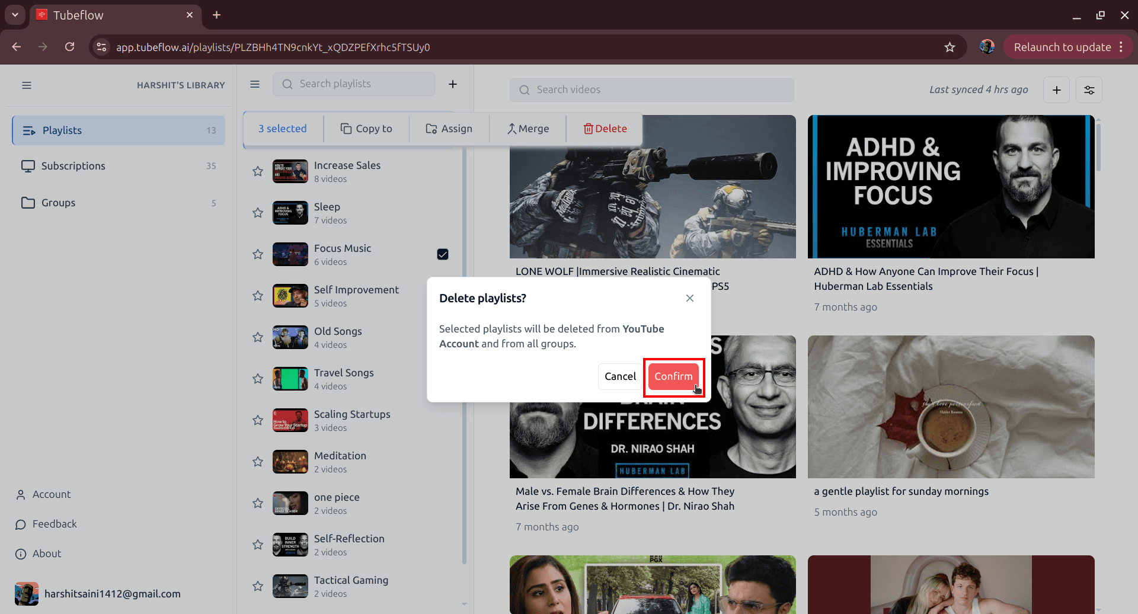Select Playlists in the sidebar
Viewport: 1138px width, 614px height.
62,130
